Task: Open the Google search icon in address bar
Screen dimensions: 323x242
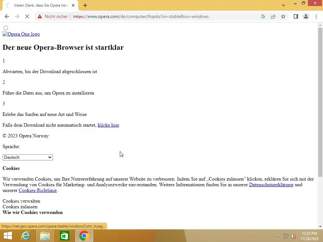Action: [x=263, y=16]
